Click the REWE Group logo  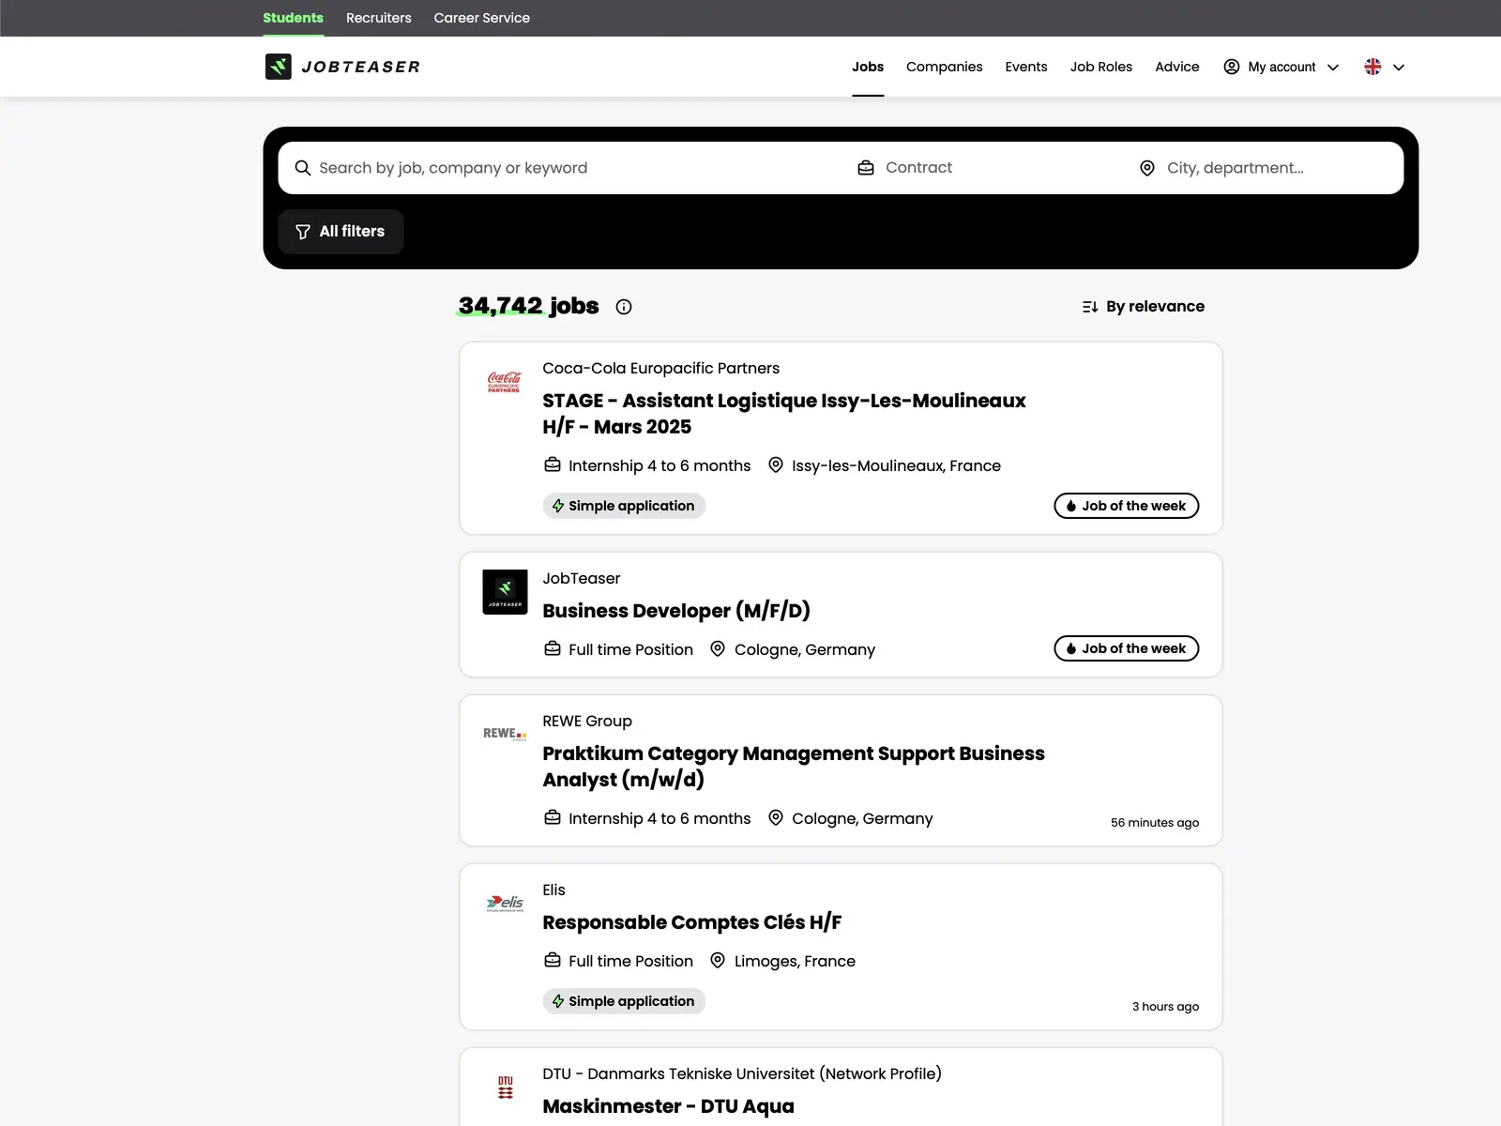[x=505, y=734]
